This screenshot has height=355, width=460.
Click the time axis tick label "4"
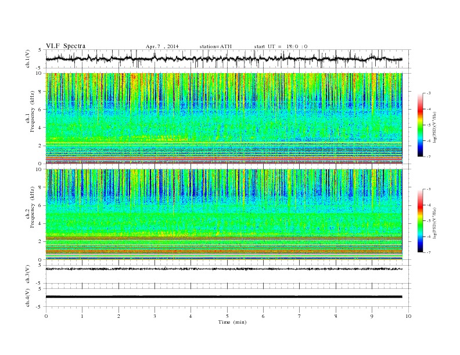[191, 316]
